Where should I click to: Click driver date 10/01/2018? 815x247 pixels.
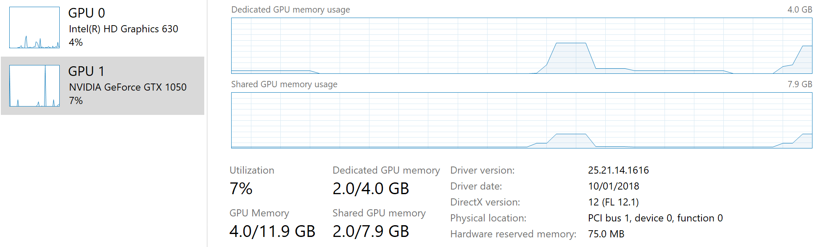click(x=614, y=186)
